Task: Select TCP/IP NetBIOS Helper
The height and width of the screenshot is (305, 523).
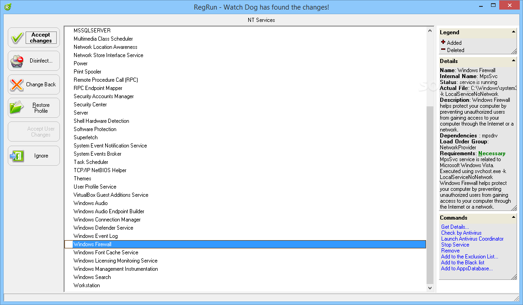Action: point(100,170)
